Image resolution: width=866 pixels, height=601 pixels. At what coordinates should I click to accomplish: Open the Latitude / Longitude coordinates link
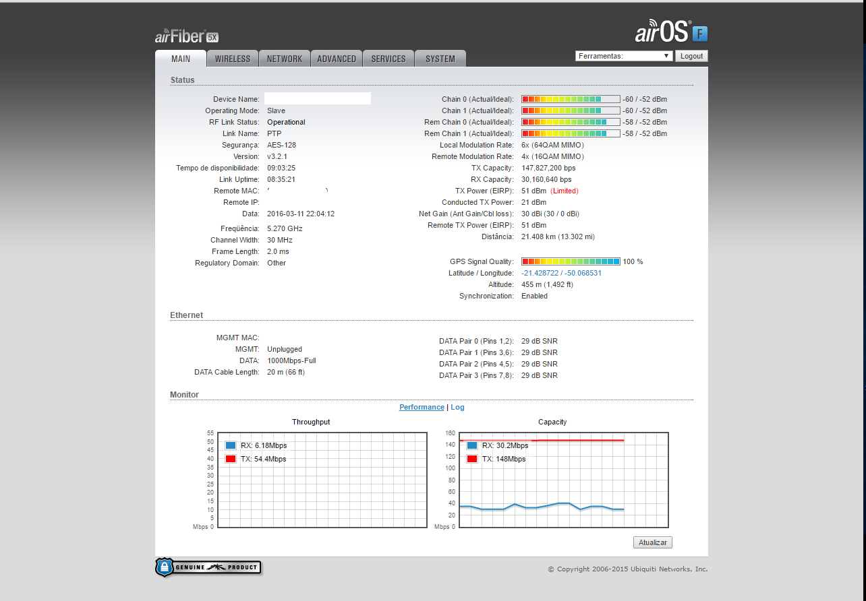coord(561,273)
